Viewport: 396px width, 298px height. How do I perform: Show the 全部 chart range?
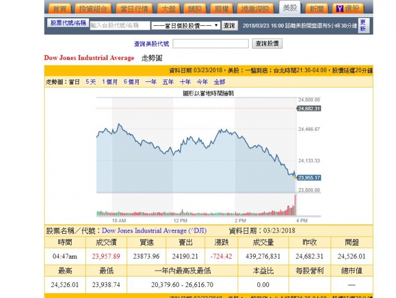coord(219,82)
